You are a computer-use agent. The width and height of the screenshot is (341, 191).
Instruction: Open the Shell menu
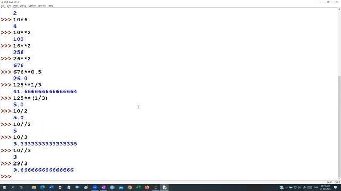click(15, 6)
